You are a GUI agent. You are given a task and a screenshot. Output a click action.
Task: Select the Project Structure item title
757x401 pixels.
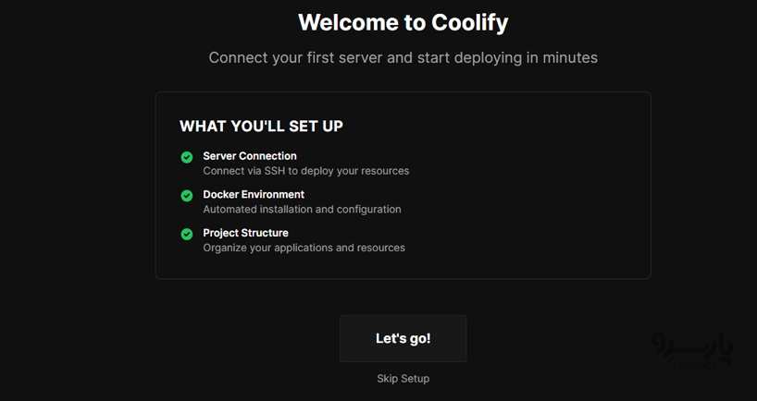245,233
